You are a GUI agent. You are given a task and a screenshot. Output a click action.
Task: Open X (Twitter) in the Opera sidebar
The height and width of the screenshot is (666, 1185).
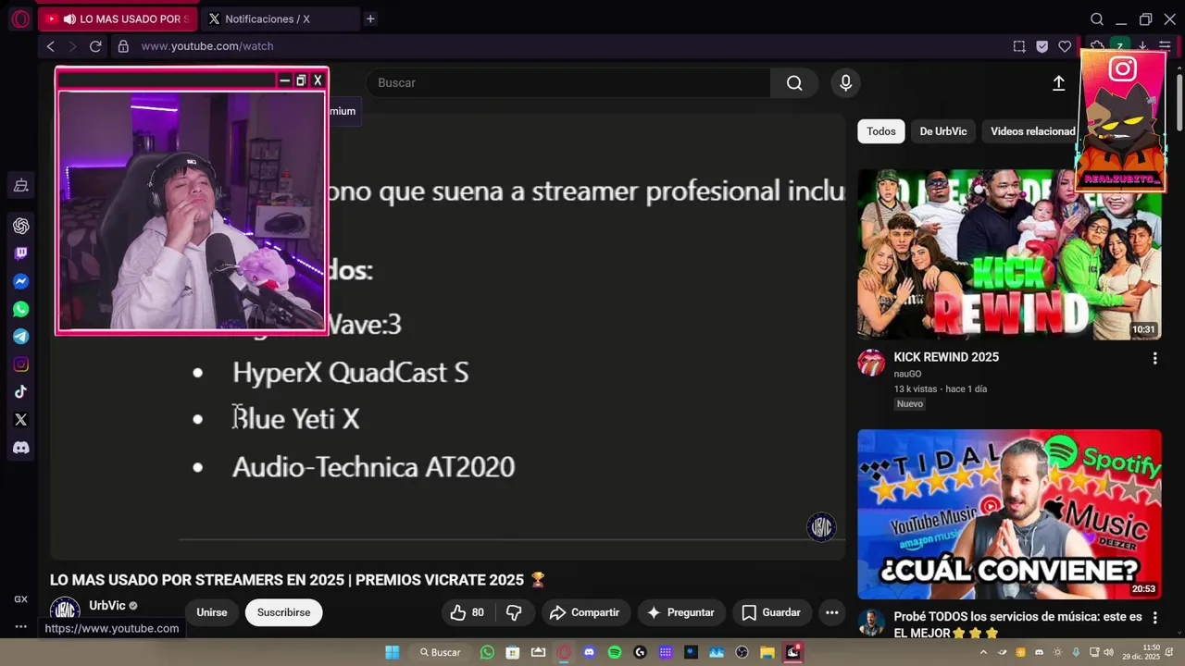click(x=20, y=420)
